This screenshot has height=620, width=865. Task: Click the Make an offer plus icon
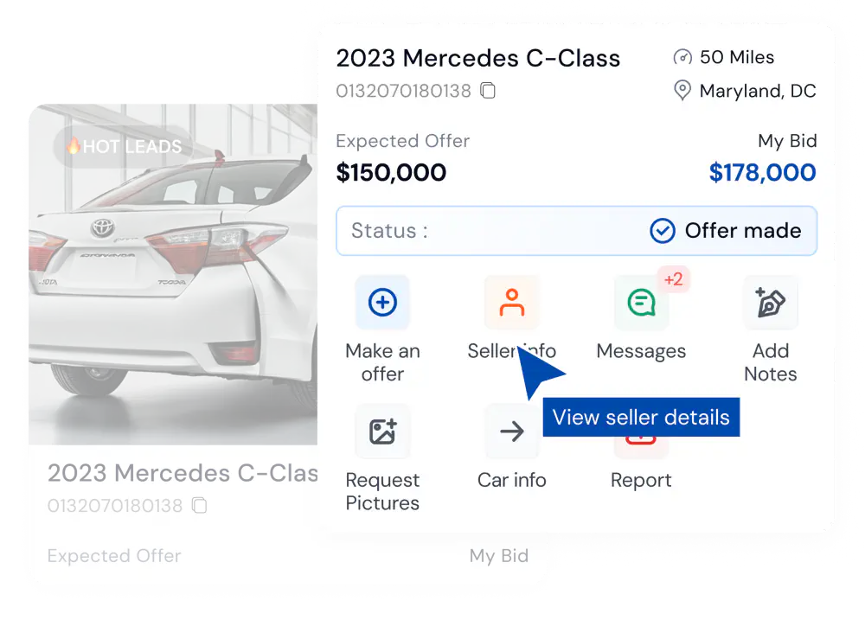382,303
